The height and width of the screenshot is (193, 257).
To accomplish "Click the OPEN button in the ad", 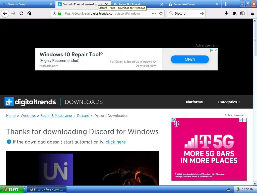I will 190,59.
